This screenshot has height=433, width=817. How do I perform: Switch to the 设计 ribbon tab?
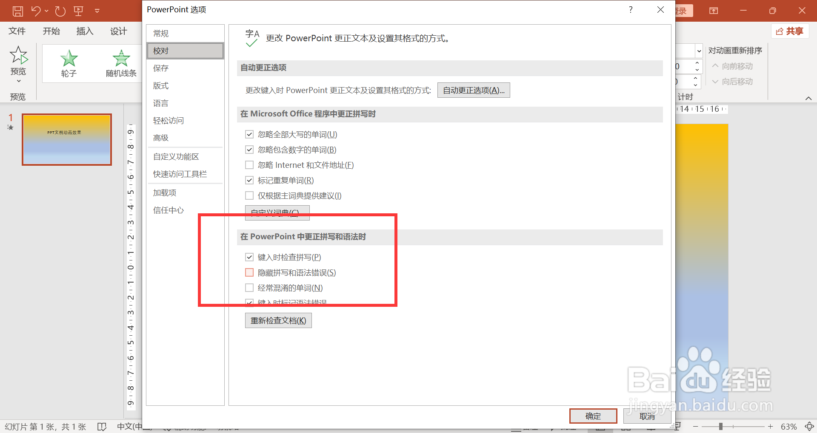click(x=118, y=31)
